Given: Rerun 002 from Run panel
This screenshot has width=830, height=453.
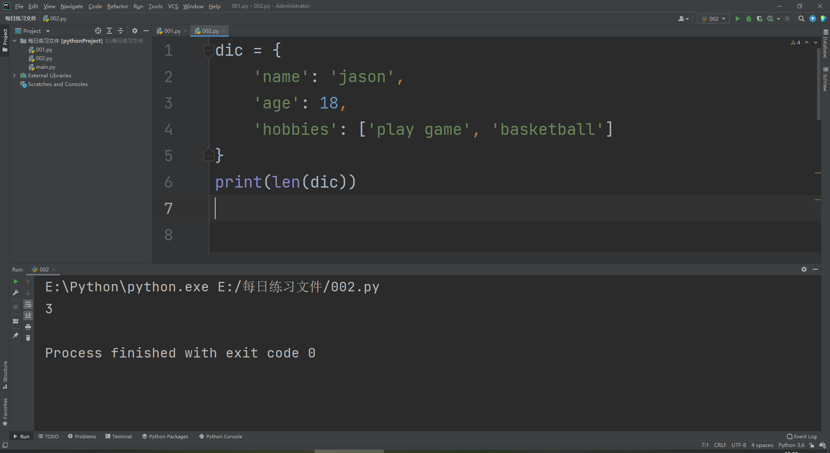Looking at the screenshot, I should pyautogui.click(x=16, y=281).
